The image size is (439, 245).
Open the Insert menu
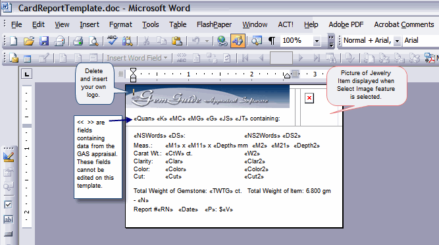coord(90,24)
